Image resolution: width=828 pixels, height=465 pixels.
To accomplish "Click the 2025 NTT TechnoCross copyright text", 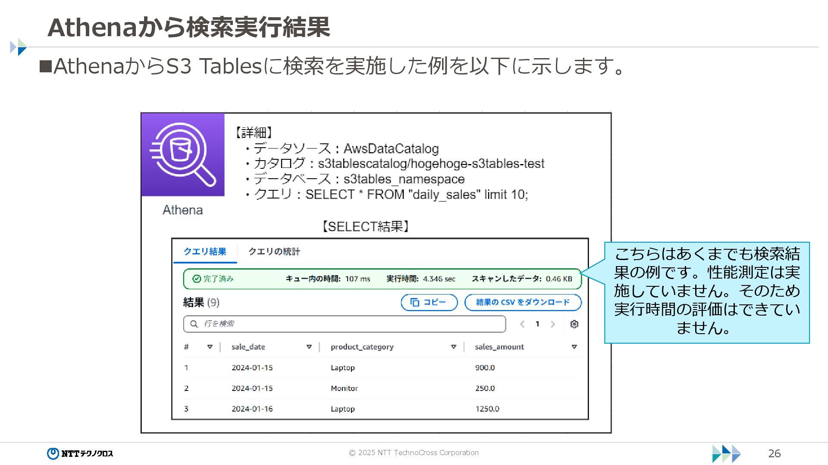I will (414, 453).
